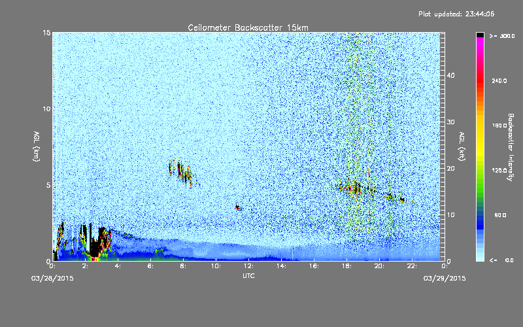Click the "4:" hour tick on time axis

tap(118, 266)
